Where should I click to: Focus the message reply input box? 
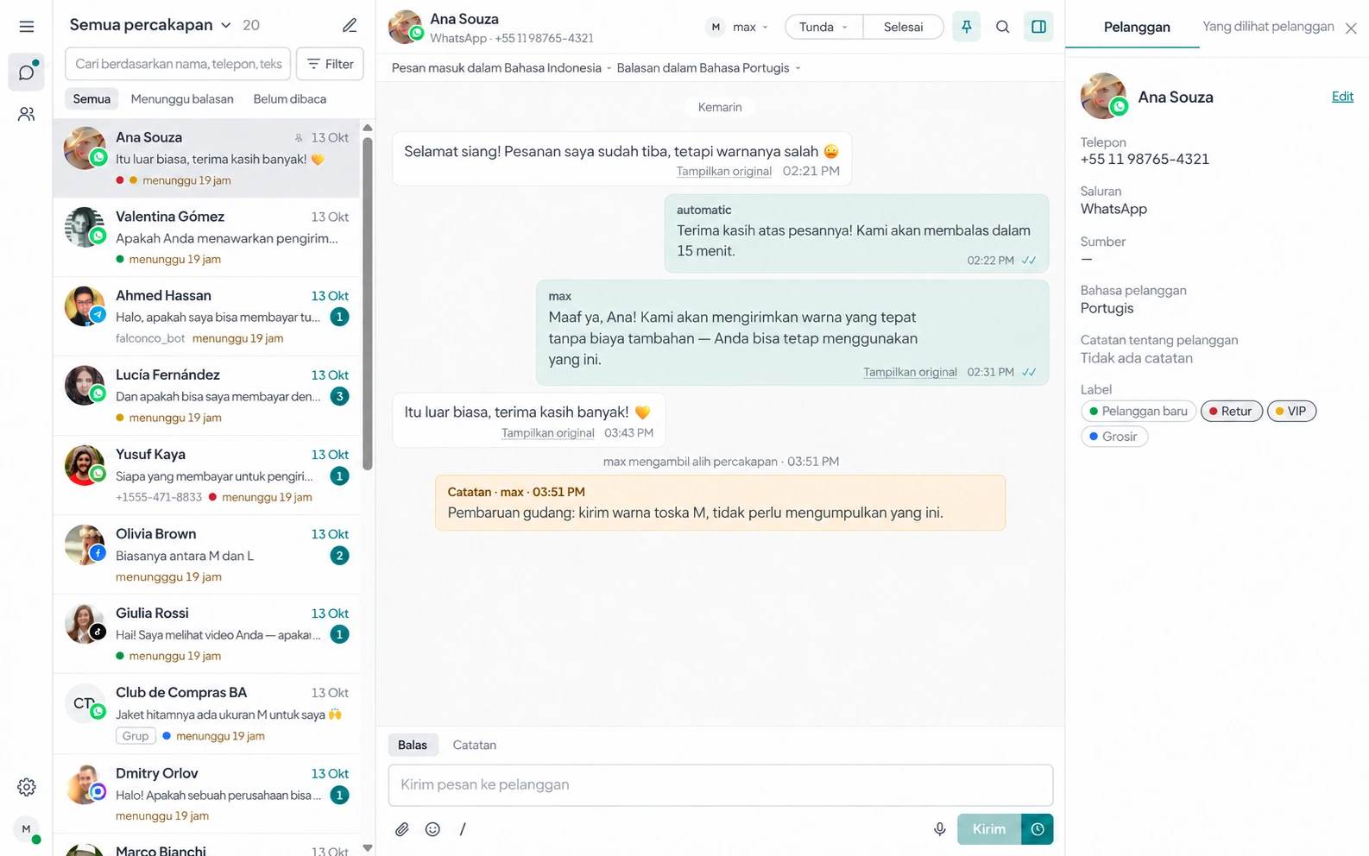coord(721,785)
